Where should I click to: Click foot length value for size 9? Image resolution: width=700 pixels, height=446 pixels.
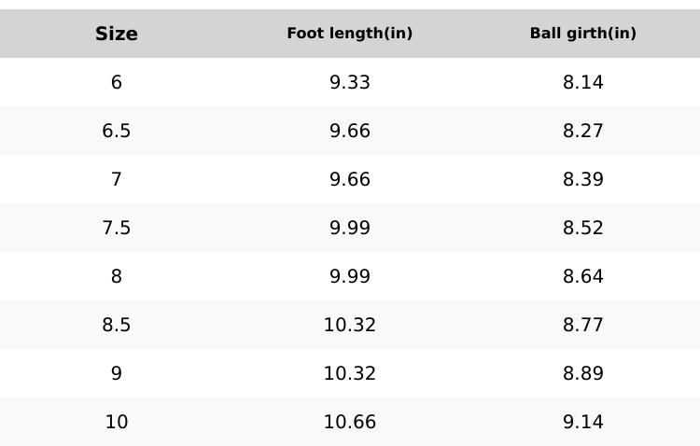point(350,374)
